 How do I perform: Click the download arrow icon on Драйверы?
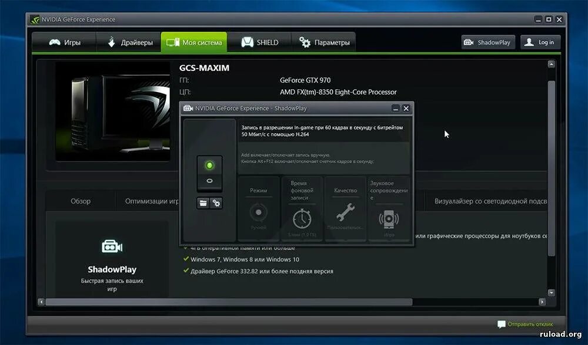[x=111, y=42]
